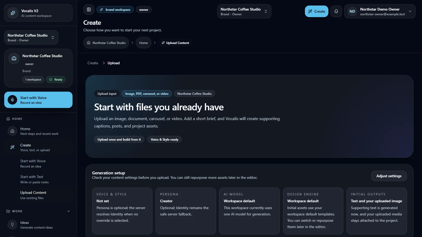Click the briefcase icon in Northstar card
The width and height of the screenshot is (422, 237).
14,58
